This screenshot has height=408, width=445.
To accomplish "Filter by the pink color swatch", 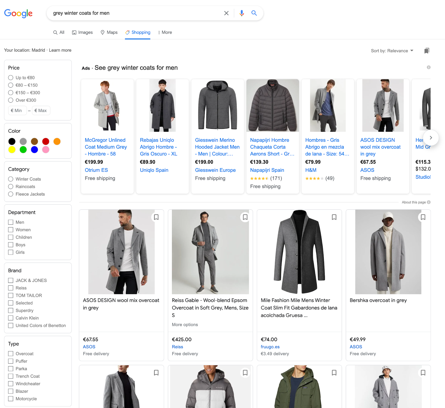I will click(46, 150).
